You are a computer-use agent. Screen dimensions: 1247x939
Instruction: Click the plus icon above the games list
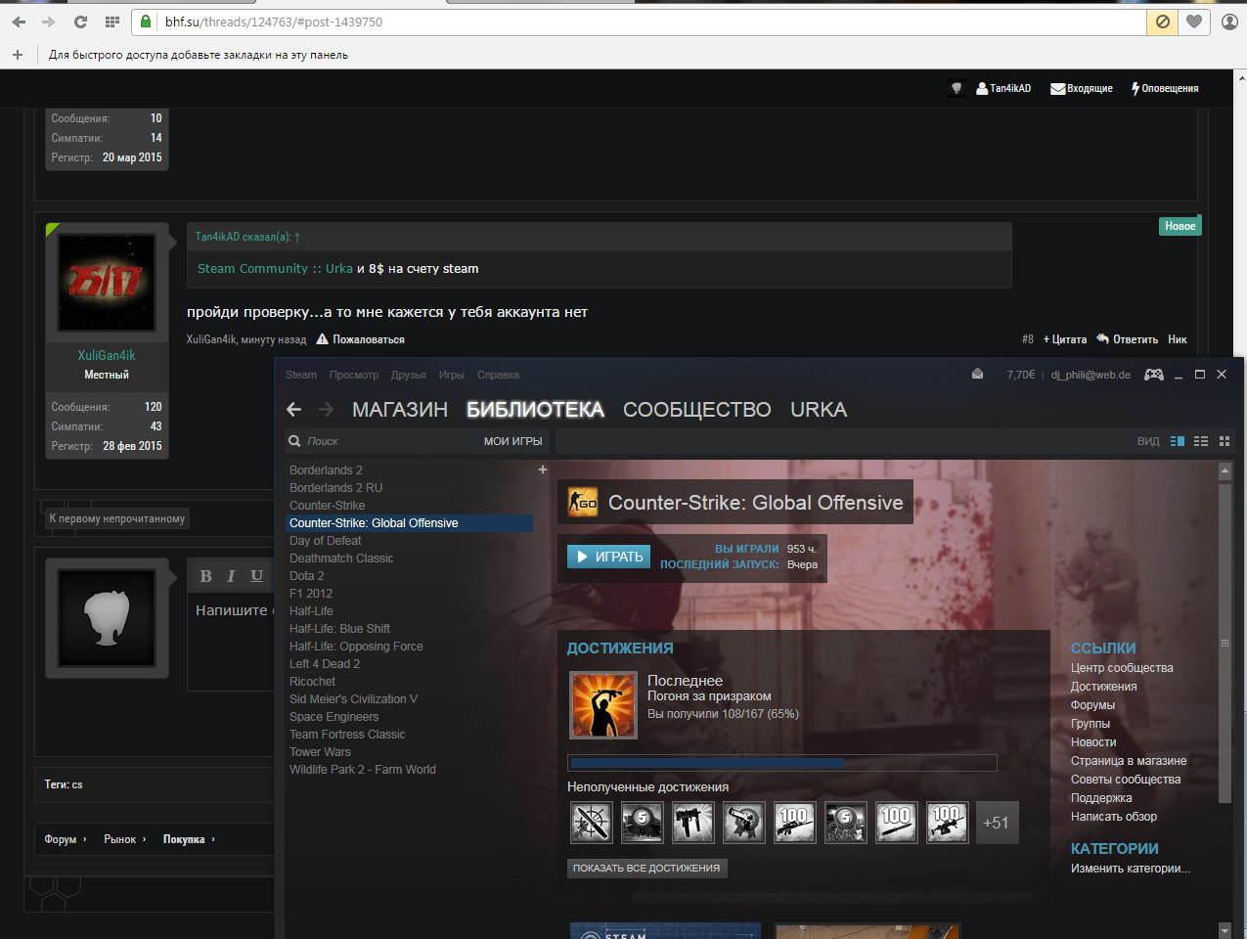[x=543, y=470]
